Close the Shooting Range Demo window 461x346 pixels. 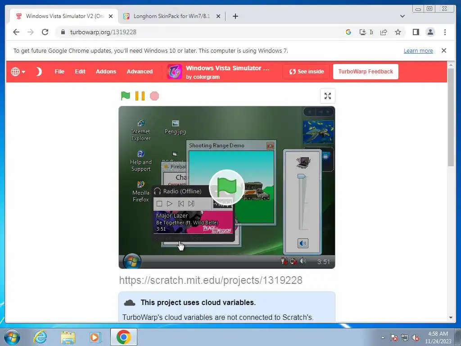270,146
